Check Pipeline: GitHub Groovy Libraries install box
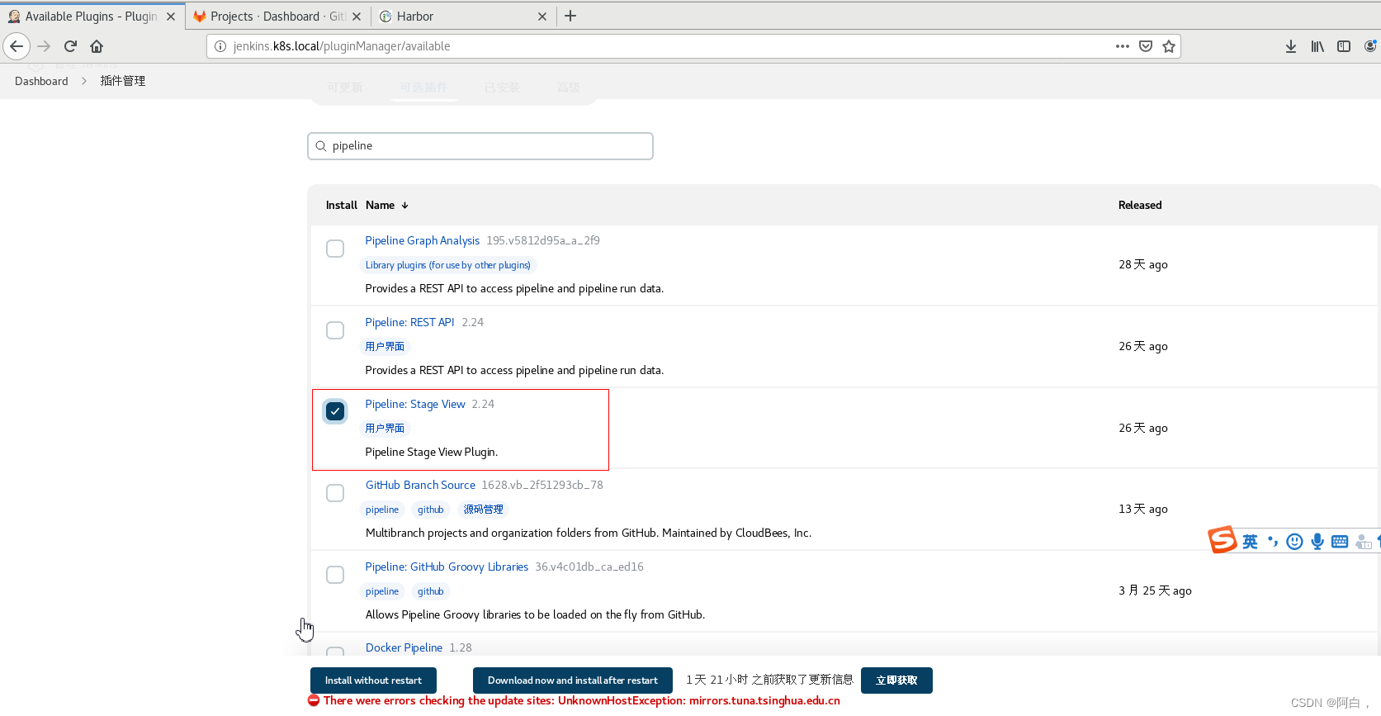1381x716 pixels. coord(335,575)
